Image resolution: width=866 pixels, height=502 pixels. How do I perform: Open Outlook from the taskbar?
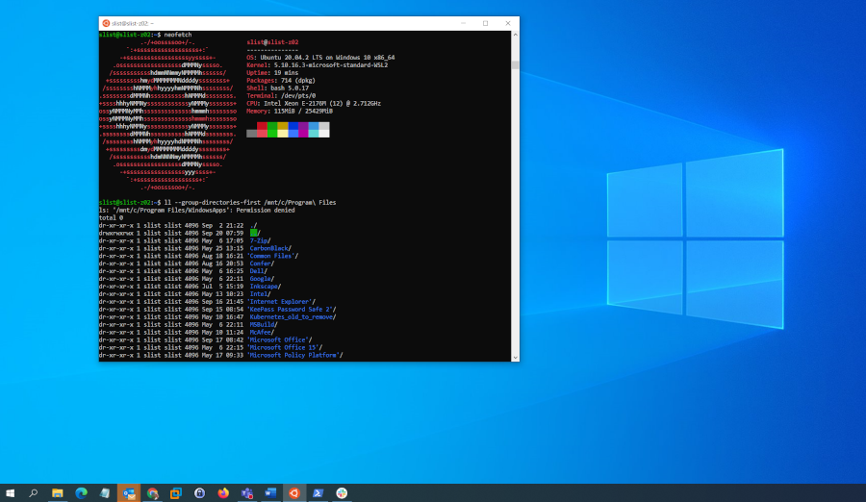[129, 492]
